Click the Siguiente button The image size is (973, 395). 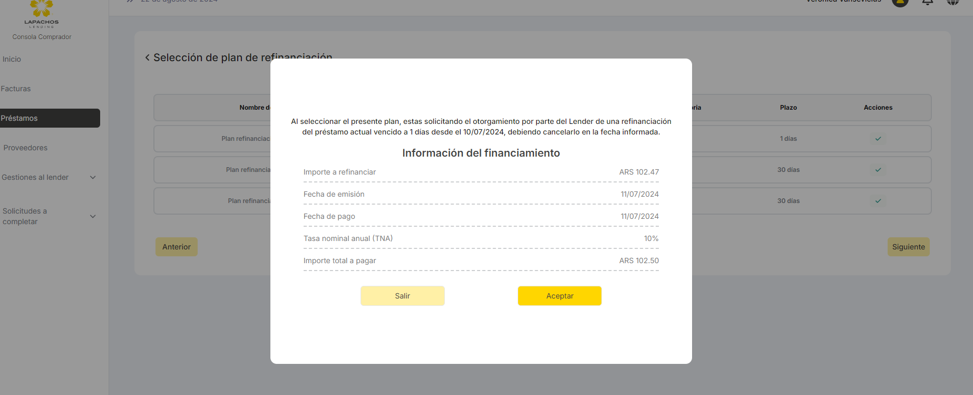[908, 247]
